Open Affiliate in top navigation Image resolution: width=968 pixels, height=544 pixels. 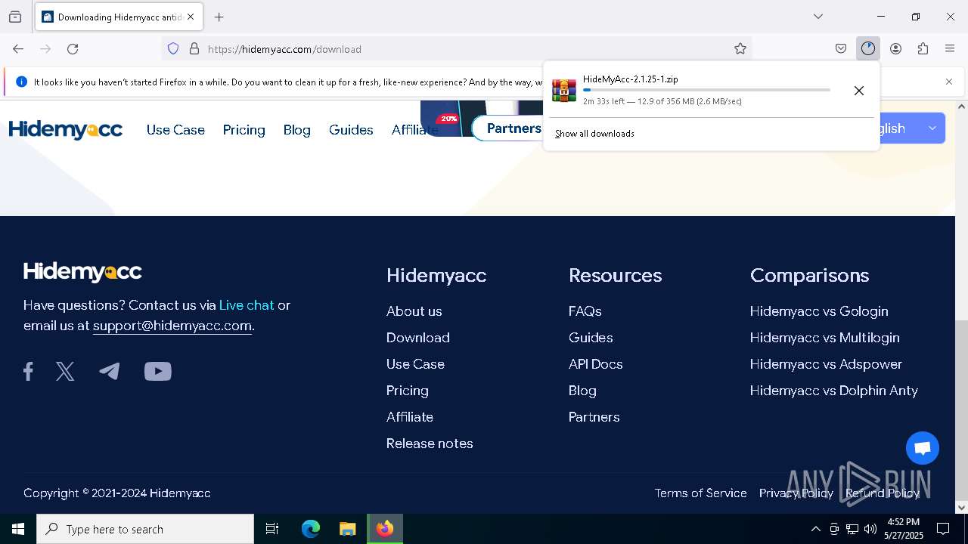point(414,130)
